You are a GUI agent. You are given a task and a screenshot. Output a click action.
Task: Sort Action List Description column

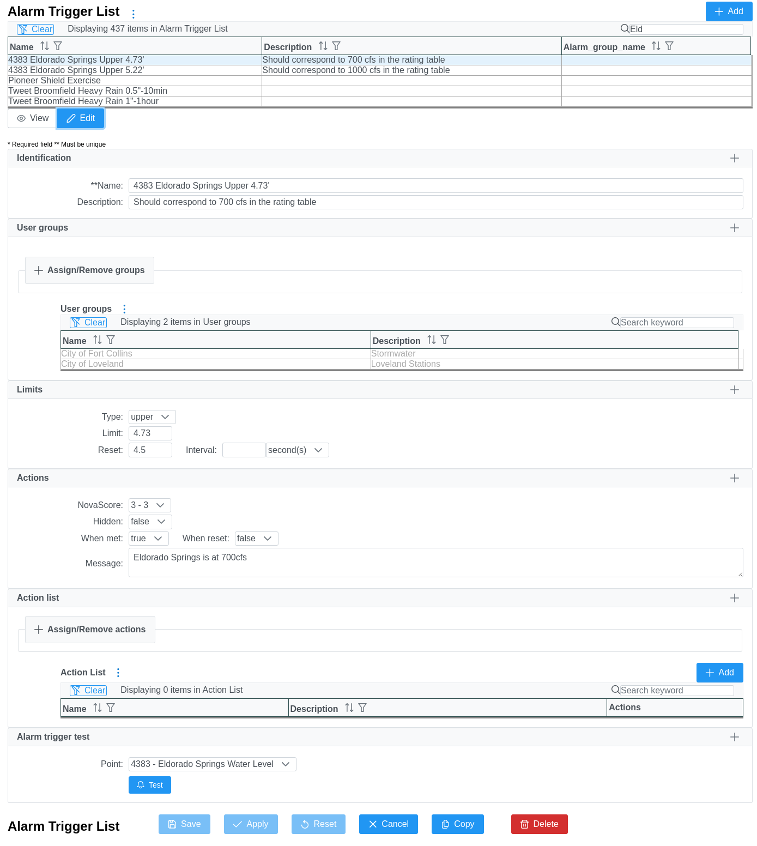[x=349, y=708]
